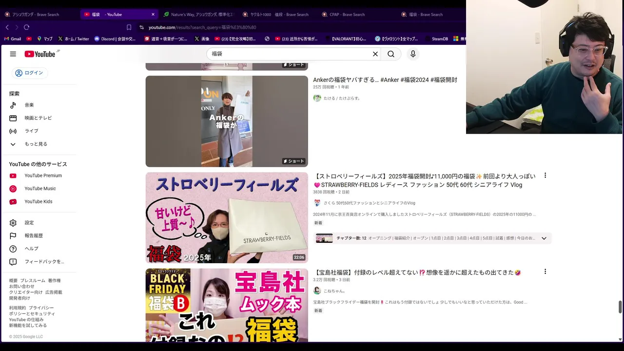Open the プライバシー footer link
Viewport: 624px width, 351px height.
tap(41, 308)
